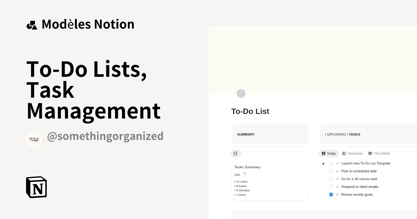Check the Respond to client emails checkbox

click(x=331, y=187)
